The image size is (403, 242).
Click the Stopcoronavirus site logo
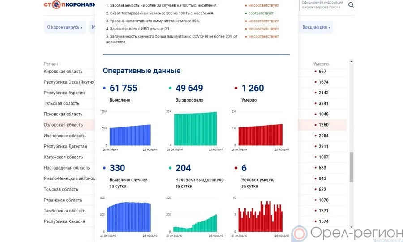69,5
